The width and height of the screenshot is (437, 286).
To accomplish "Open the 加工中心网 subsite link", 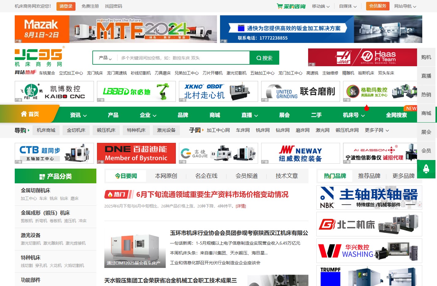I will click(218, 130).
